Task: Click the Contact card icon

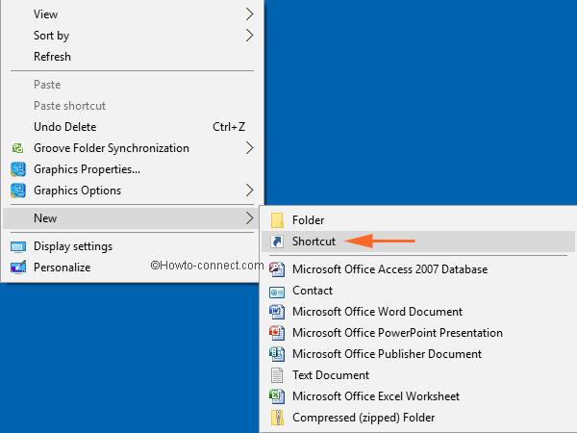Action: click(277, 291)
